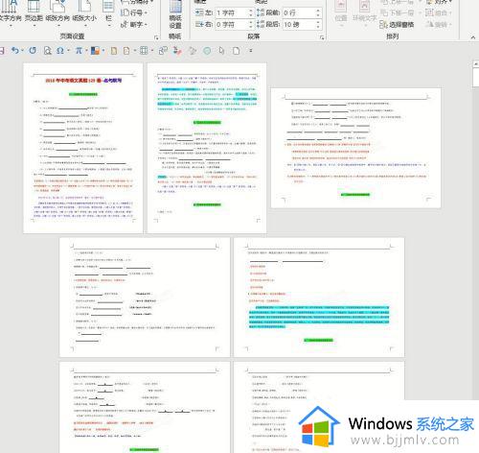Decrease 段后 spacing after with down arrow
479x453 pixels.
tap(318, 27)
